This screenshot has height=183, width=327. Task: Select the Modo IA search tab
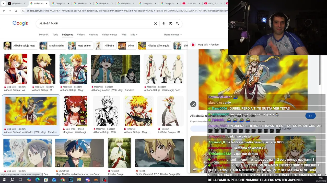pyautogui.click(x=44, y=35)
